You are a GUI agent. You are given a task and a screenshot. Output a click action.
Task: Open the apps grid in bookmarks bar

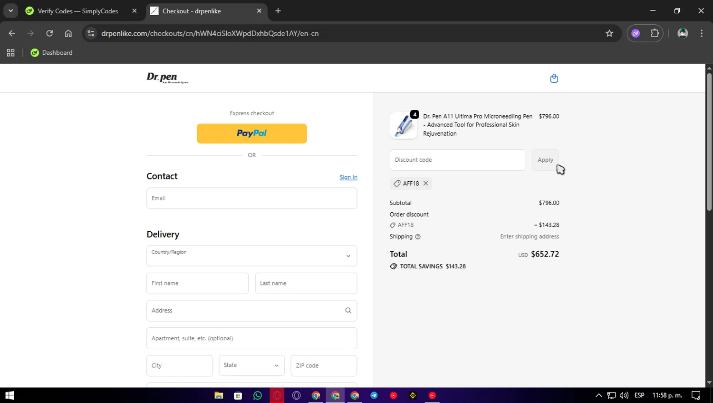10,53
